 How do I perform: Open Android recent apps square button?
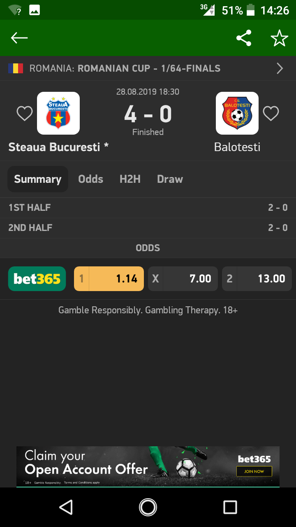point(230,507)
